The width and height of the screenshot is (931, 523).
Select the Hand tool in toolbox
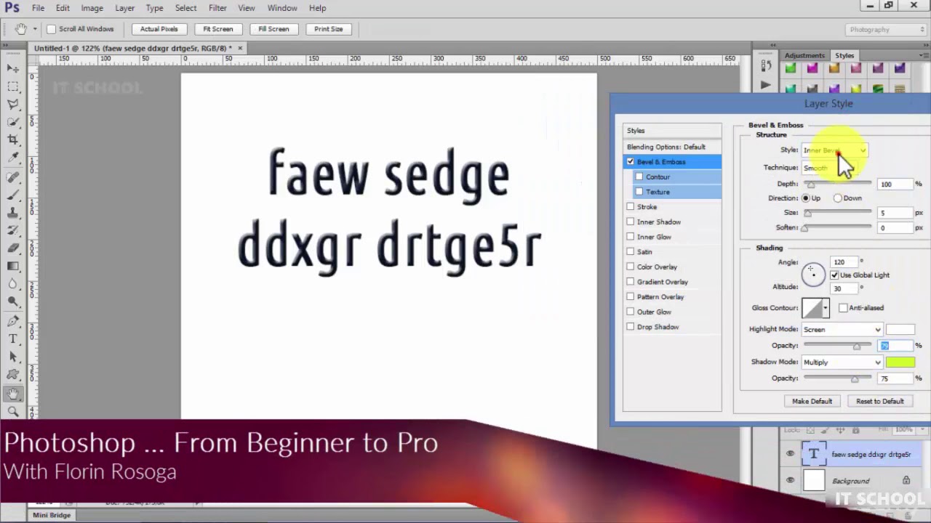13,394
